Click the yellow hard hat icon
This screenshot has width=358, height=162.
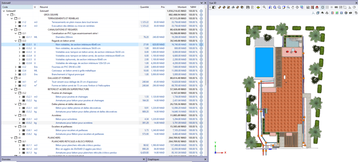(x=258, y=7)
